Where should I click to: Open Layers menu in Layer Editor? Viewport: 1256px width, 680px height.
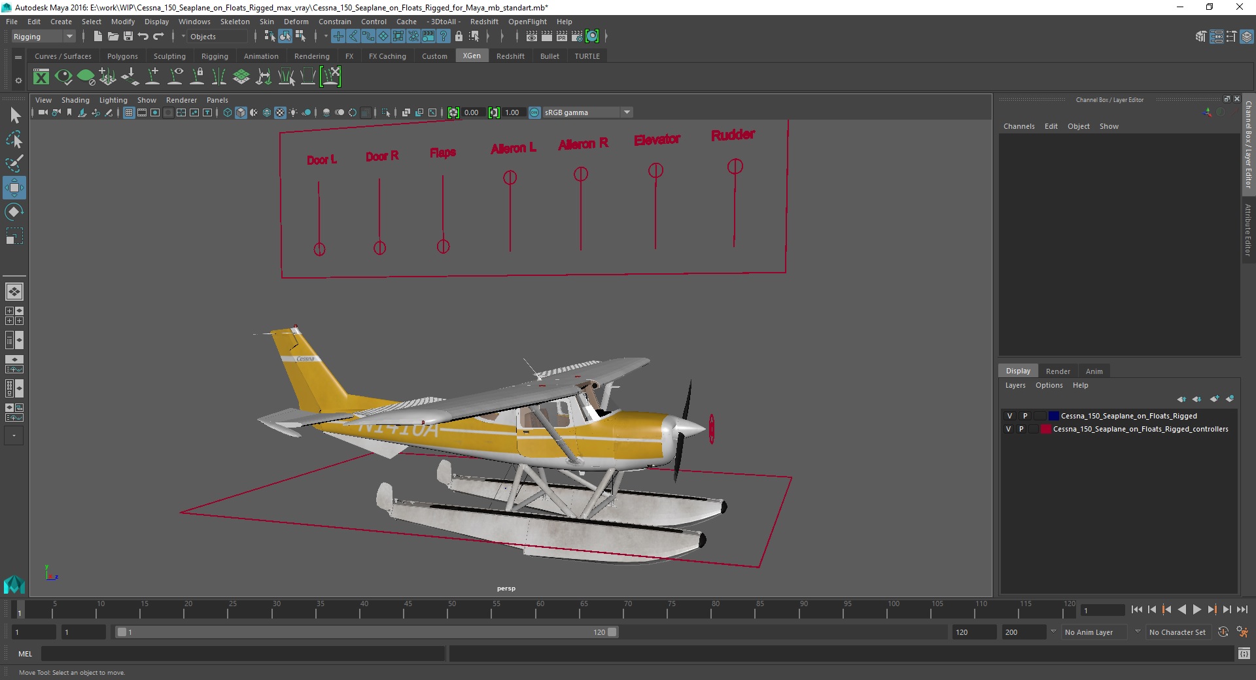click(1015, 385)
